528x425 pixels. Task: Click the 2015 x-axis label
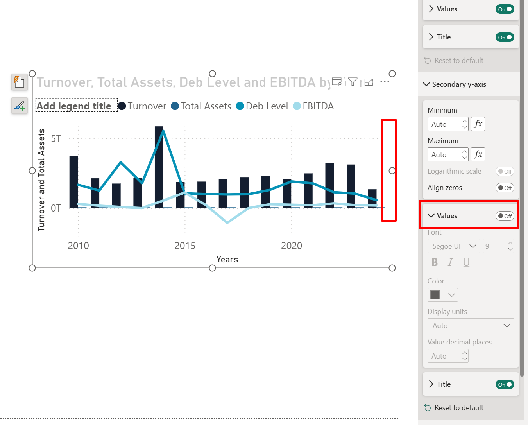(185, 246)
